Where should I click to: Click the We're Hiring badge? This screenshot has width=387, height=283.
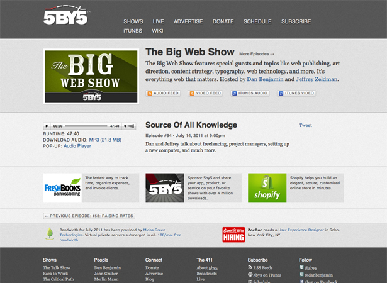(x=233, y=235)
